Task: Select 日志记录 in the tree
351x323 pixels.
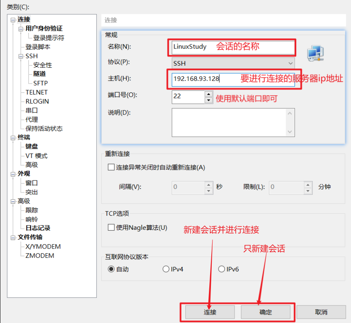Action: tap(38, 228)
